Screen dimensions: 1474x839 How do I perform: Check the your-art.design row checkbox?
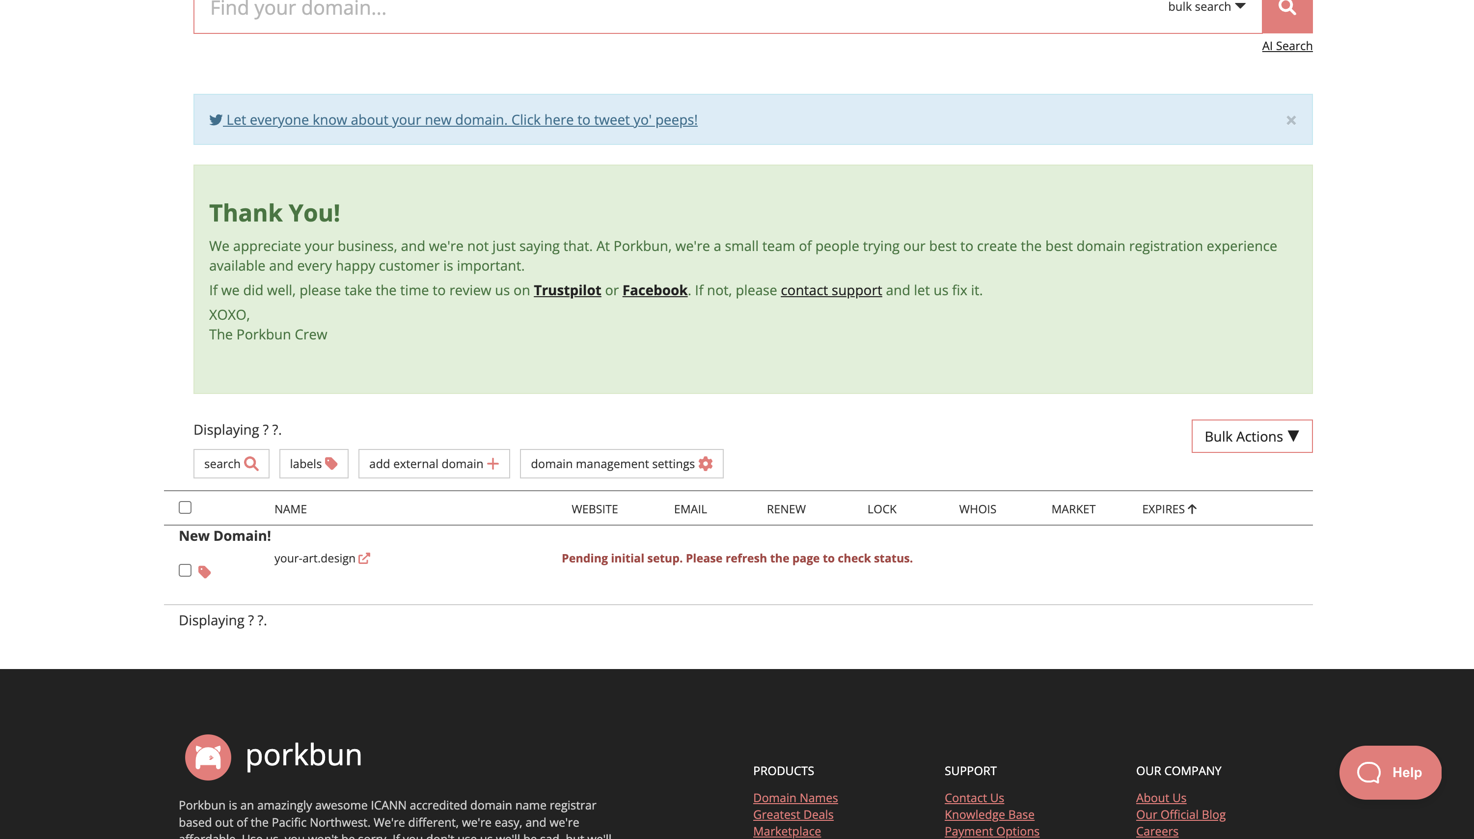(x=185, y=570)
